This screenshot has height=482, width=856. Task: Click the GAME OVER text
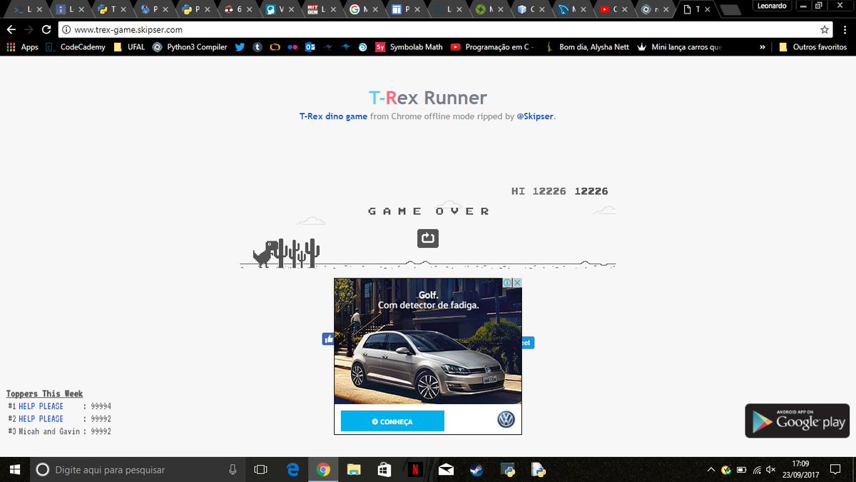click(x=429, y=211)
